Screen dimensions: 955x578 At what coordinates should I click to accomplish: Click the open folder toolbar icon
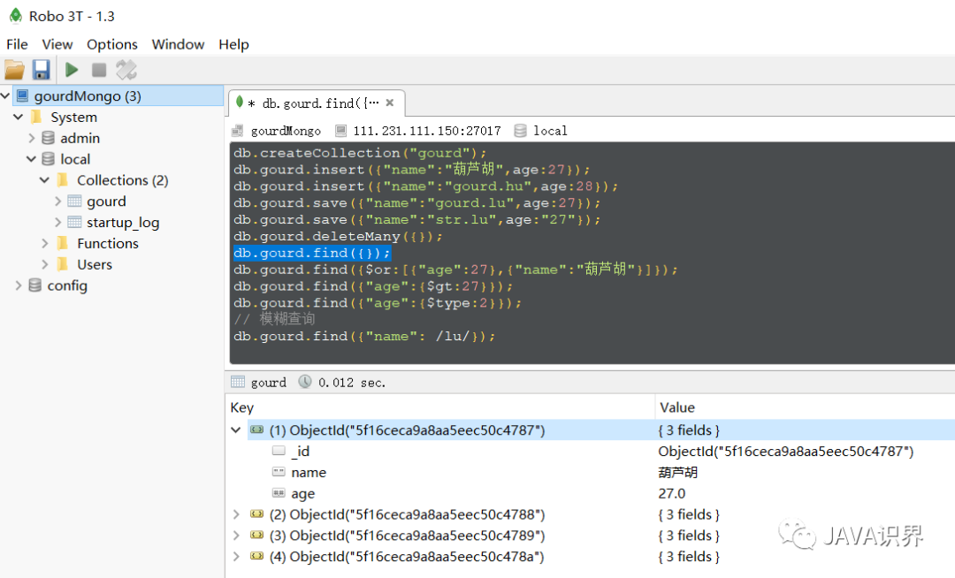14,70
